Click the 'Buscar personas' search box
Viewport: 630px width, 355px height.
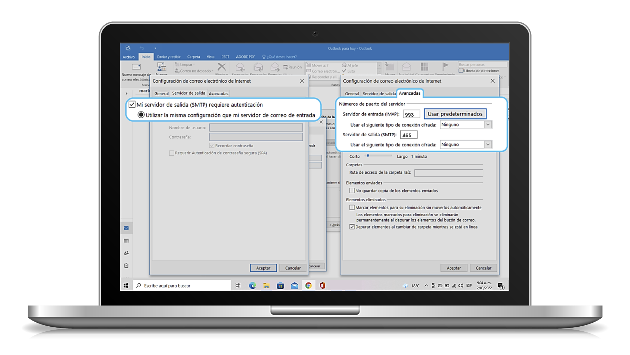(482, 64)
